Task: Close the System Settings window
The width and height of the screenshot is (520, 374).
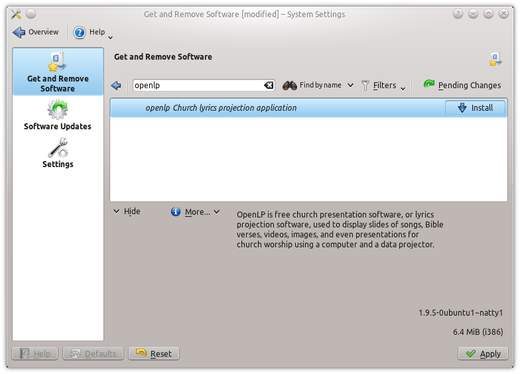Action: pos(504,14)
